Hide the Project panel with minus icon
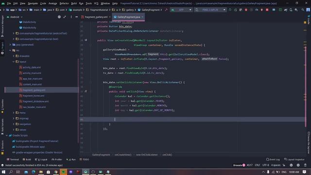Viewport: 311px width, 175px height. click(77, 17)
